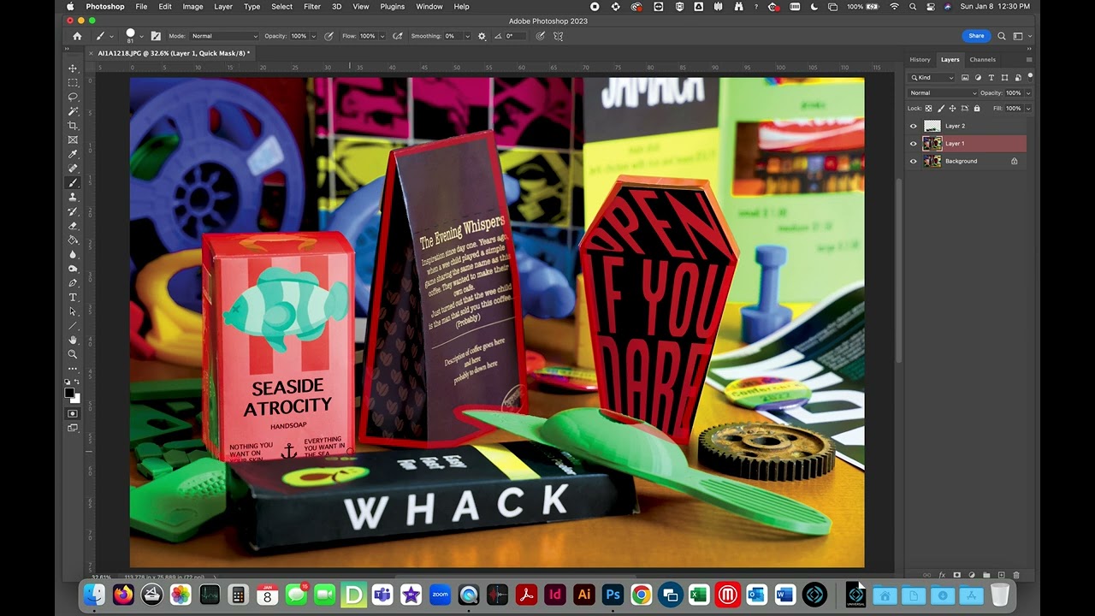Select the Eyedropper tool
Viewport: 1095px width, 616px height.
click(73, 154)
